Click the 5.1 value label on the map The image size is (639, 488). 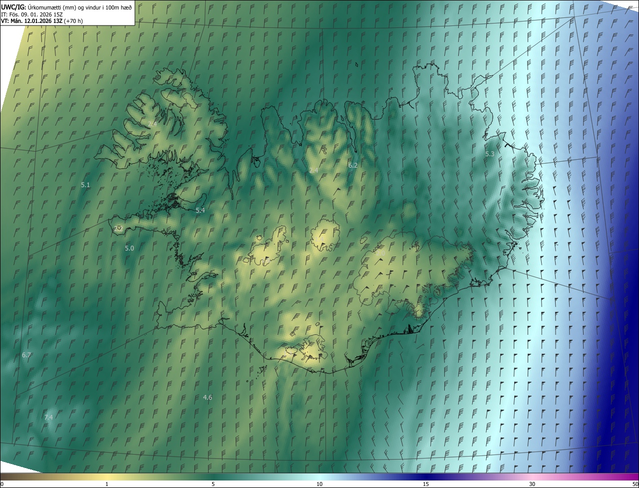point(85,185)
